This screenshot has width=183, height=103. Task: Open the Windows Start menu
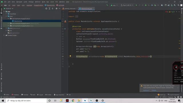point(3,100)
